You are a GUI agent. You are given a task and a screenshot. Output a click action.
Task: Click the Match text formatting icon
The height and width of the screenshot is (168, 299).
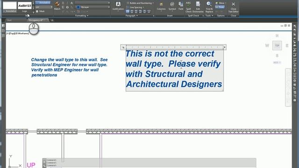[x=57, y=6]
